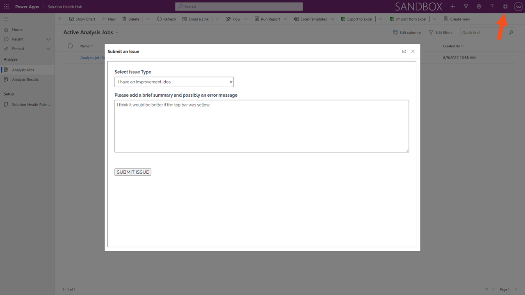The image size is (525, 295).
Task: Go to previous page arrow
Action: coord(494,289)
